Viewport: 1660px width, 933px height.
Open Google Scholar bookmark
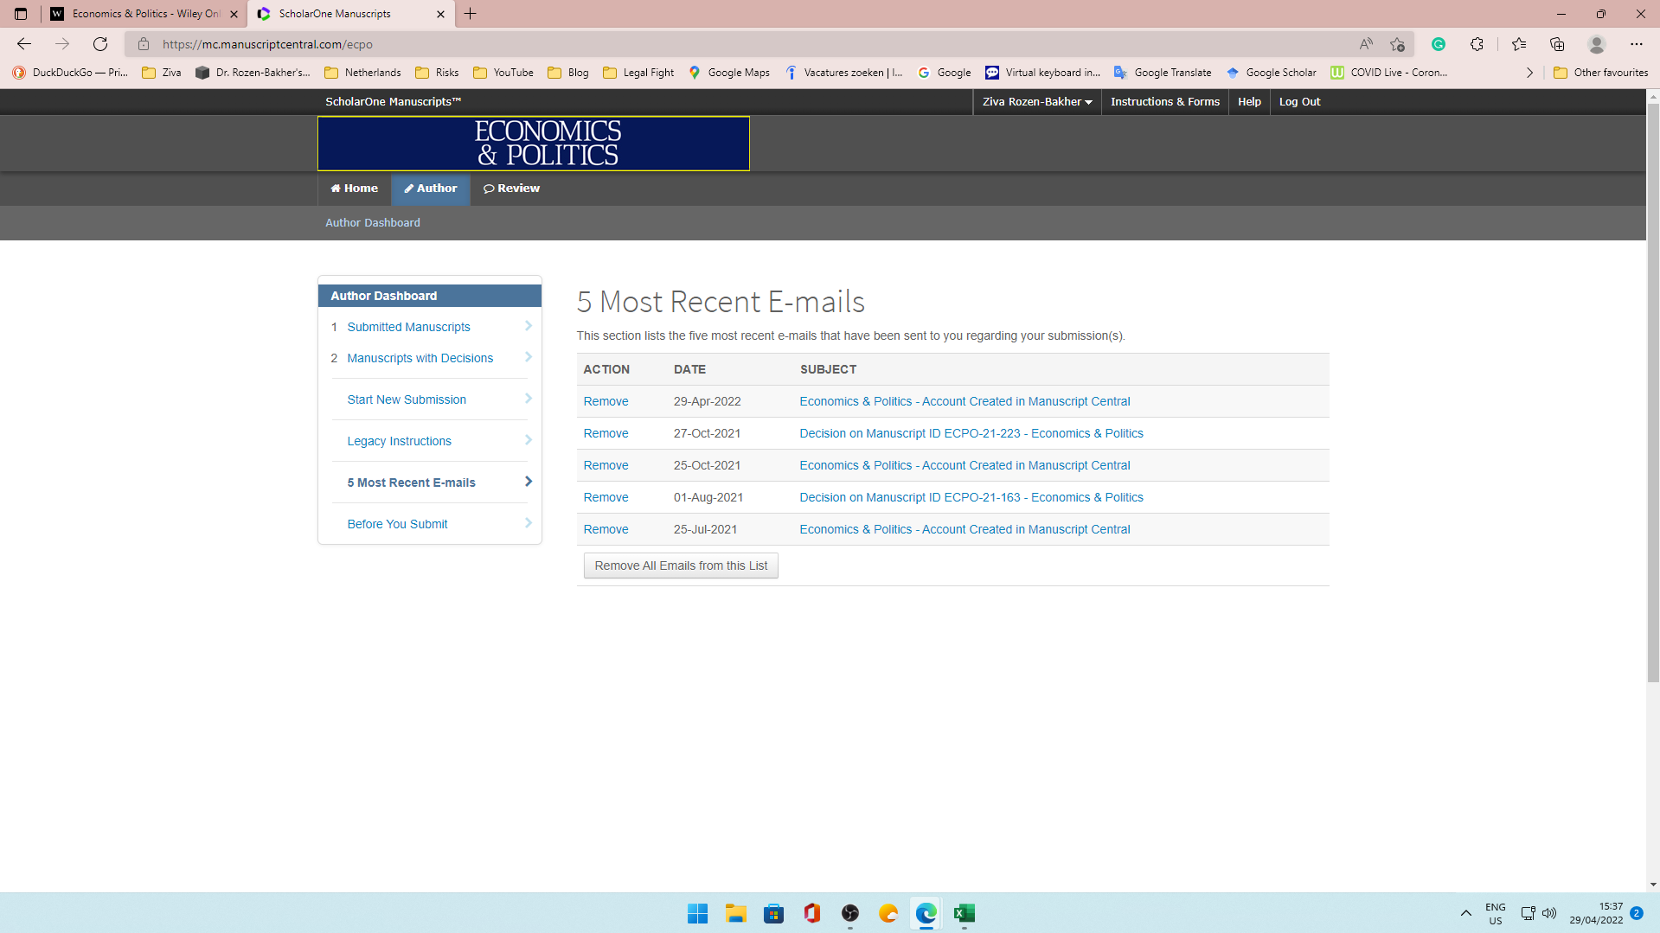[x=1271, y=73]
